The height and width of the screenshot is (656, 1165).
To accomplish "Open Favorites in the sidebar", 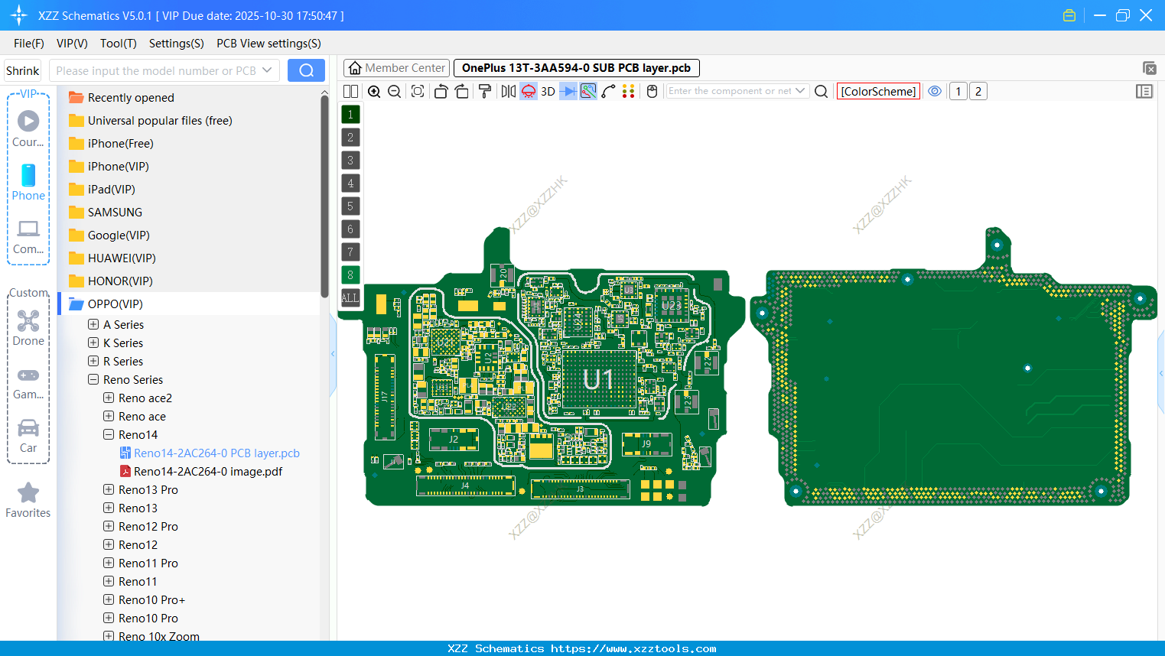I will pyautogui.click(x=28, y=501).
